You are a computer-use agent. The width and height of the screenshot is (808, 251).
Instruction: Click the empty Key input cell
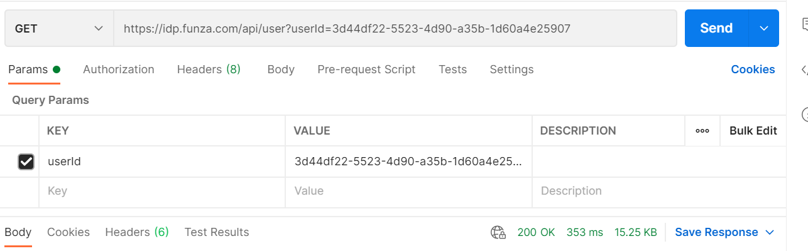(162, 192)
